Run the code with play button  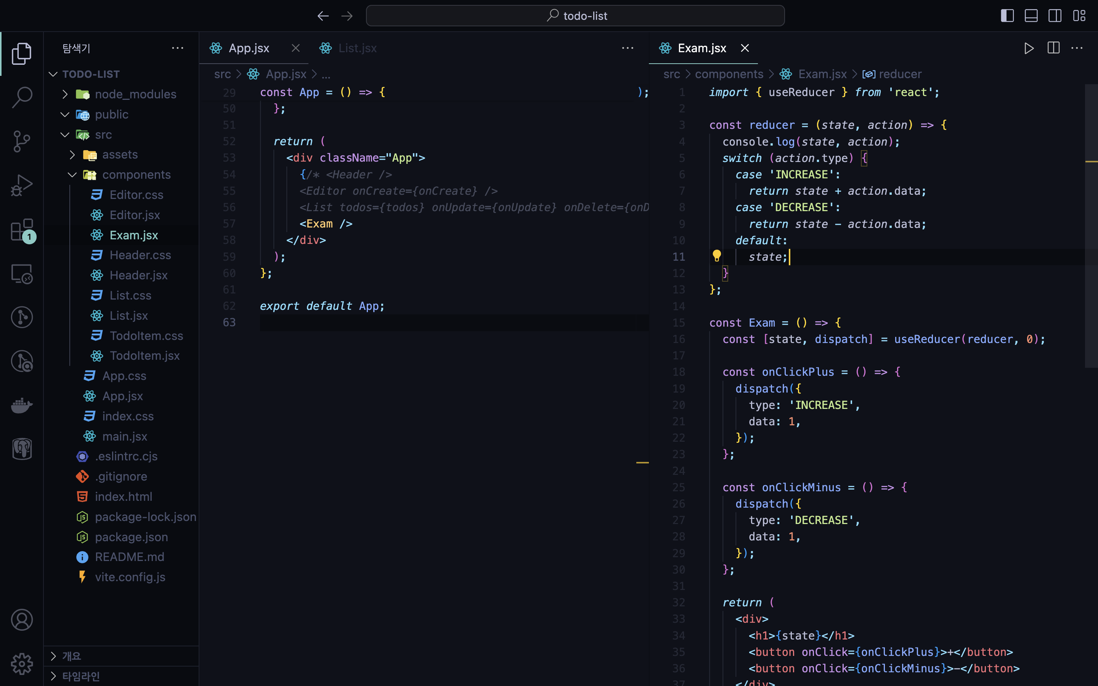1029,48
